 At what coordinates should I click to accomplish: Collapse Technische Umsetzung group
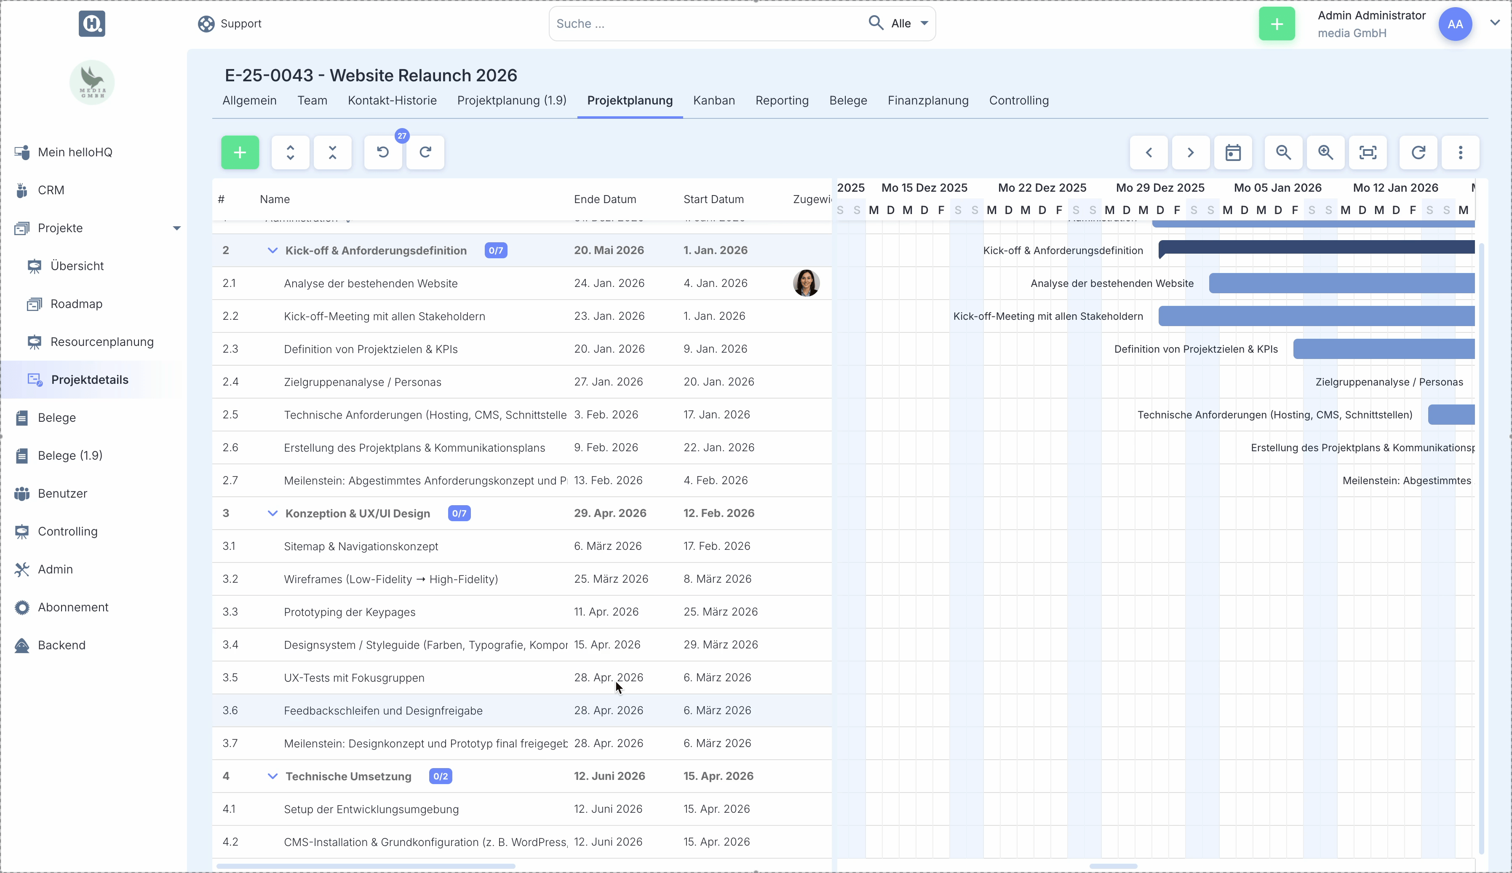(x=272, y=777)
